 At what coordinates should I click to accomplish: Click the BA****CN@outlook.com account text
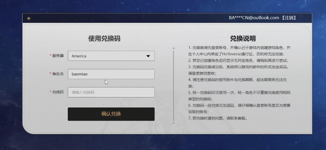point(254,18)
